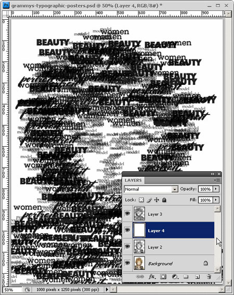This screenshot has width=234, height=295.
Task: Open the blending mode Normal dropdown
Action: tap(151, 189)
